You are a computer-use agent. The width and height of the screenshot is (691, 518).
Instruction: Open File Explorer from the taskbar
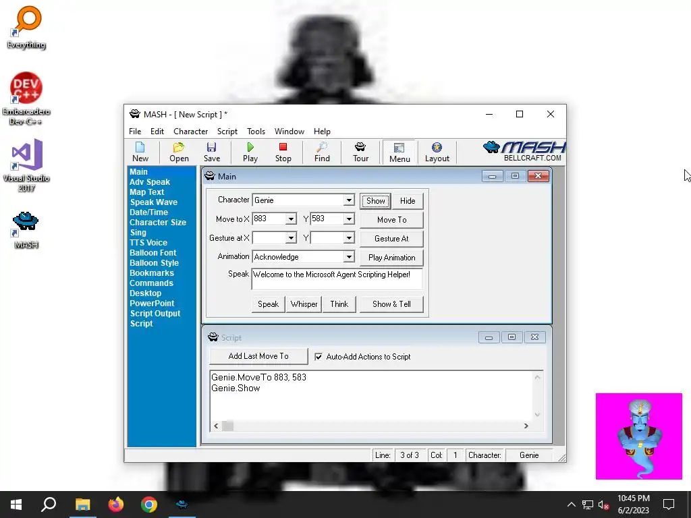(82, 505)
